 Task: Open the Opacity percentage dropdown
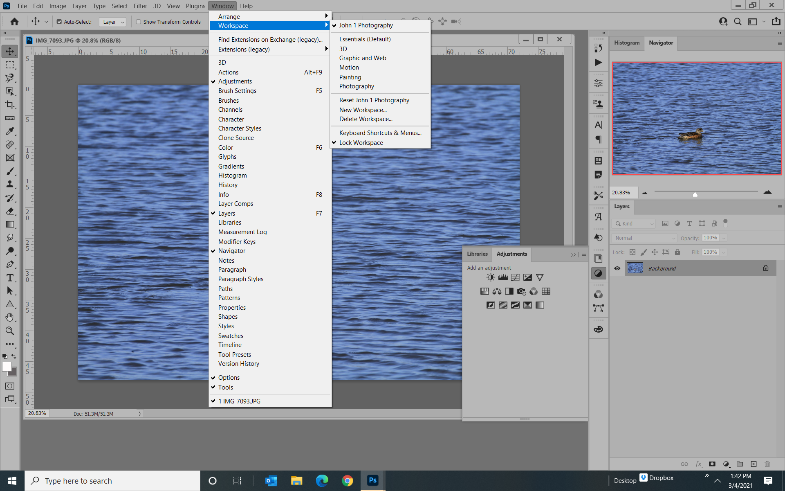pyautogui.click(x=723, y=238)
